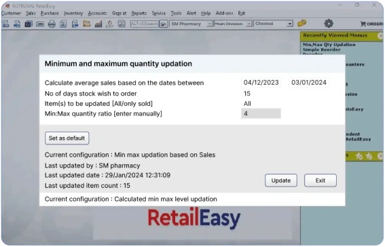Click the printer toolbar icon

pyautogui.click(x=52, y=24)
